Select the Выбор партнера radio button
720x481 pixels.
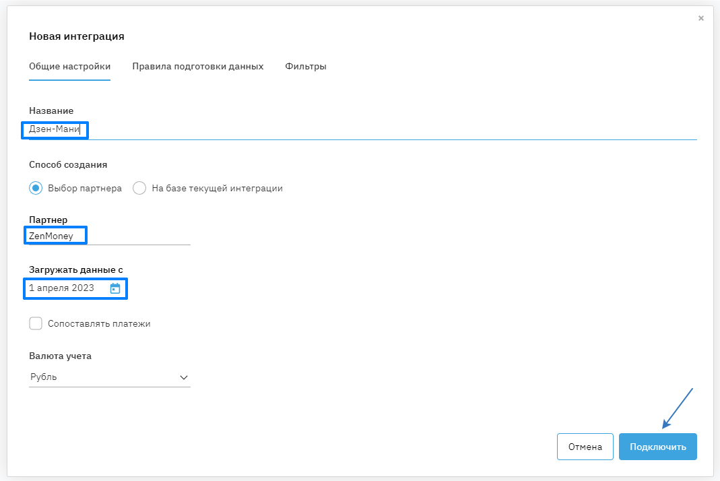point(36,188)
